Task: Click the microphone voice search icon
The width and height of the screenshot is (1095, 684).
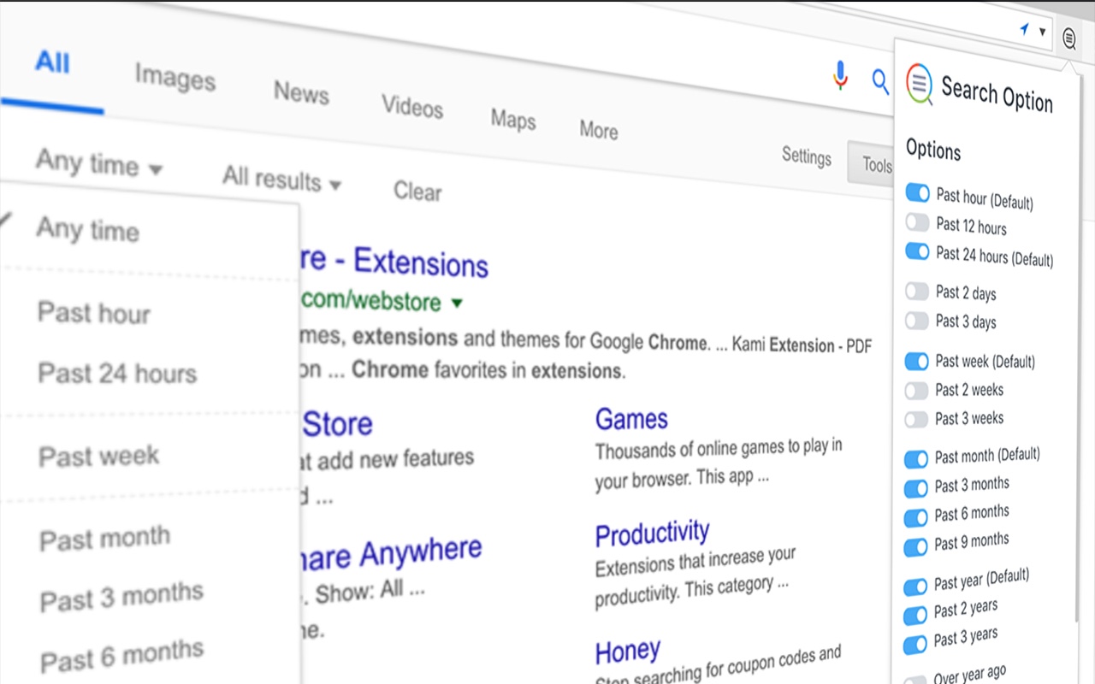Action: (x=840, y=76)
